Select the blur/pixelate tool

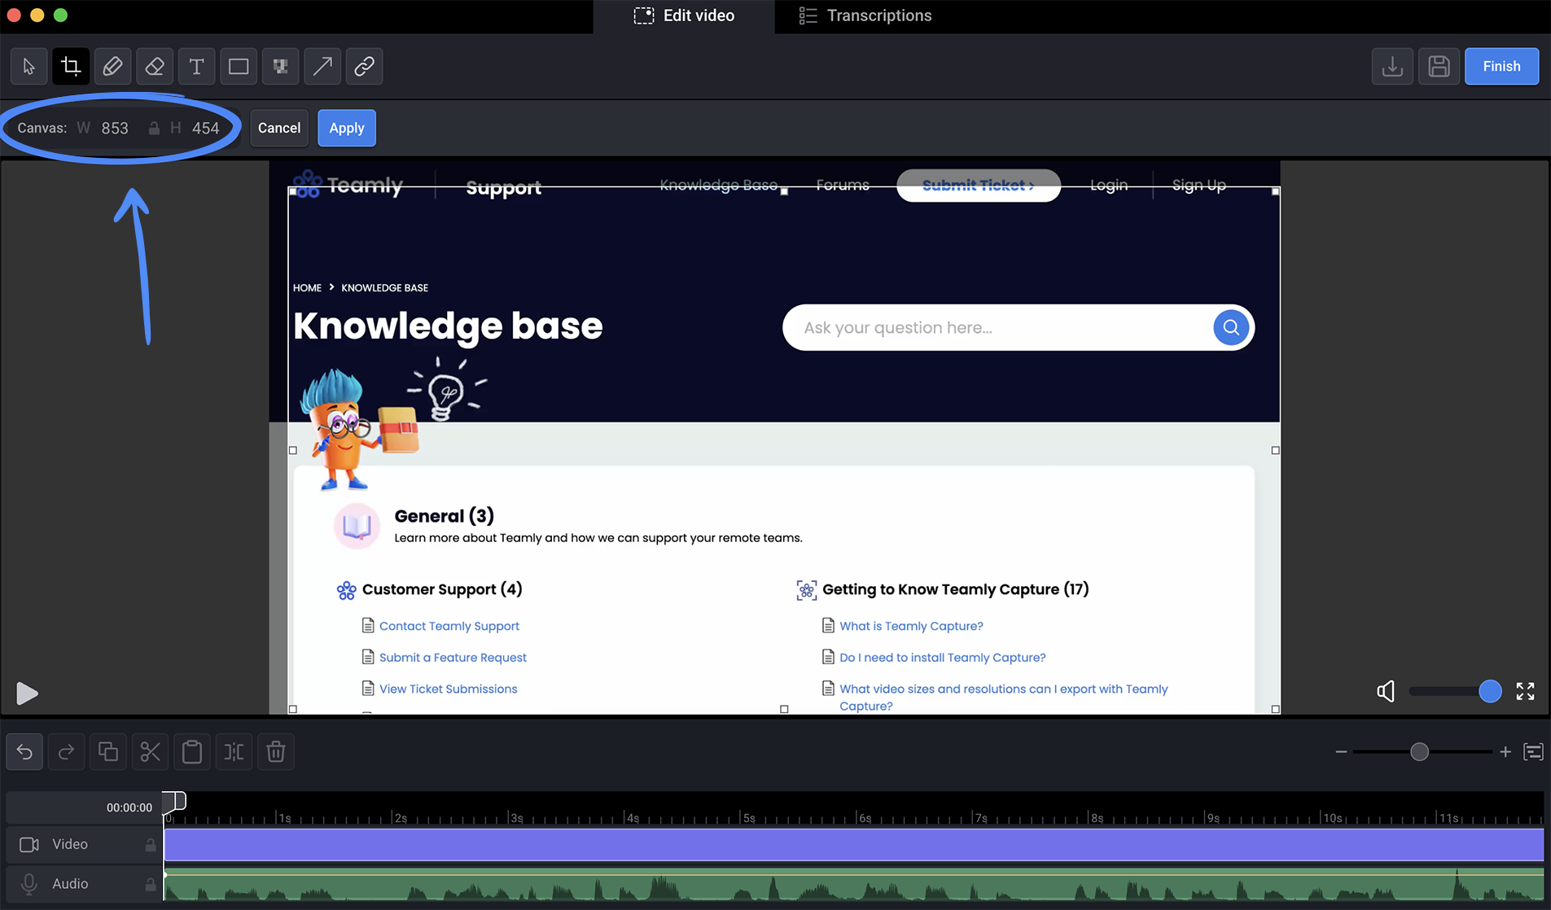pyautogui.click(x=281, y=66)
